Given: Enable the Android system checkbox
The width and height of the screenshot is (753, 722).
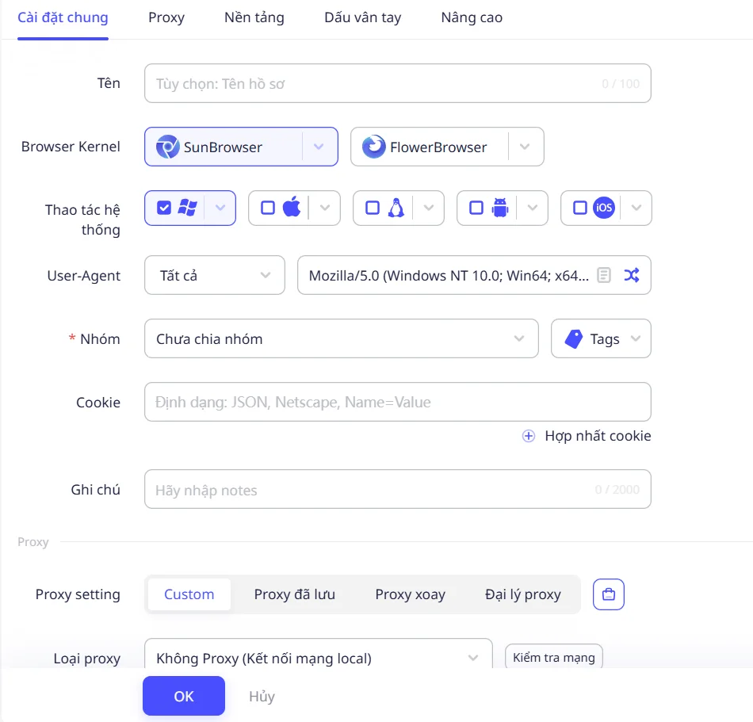Looking at the screenshot, I should click(476, 208).
